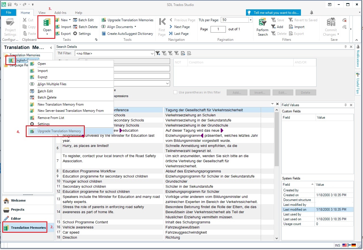Click 'Usage count' field row
This screenshot has width=363, height=250.
317,224
